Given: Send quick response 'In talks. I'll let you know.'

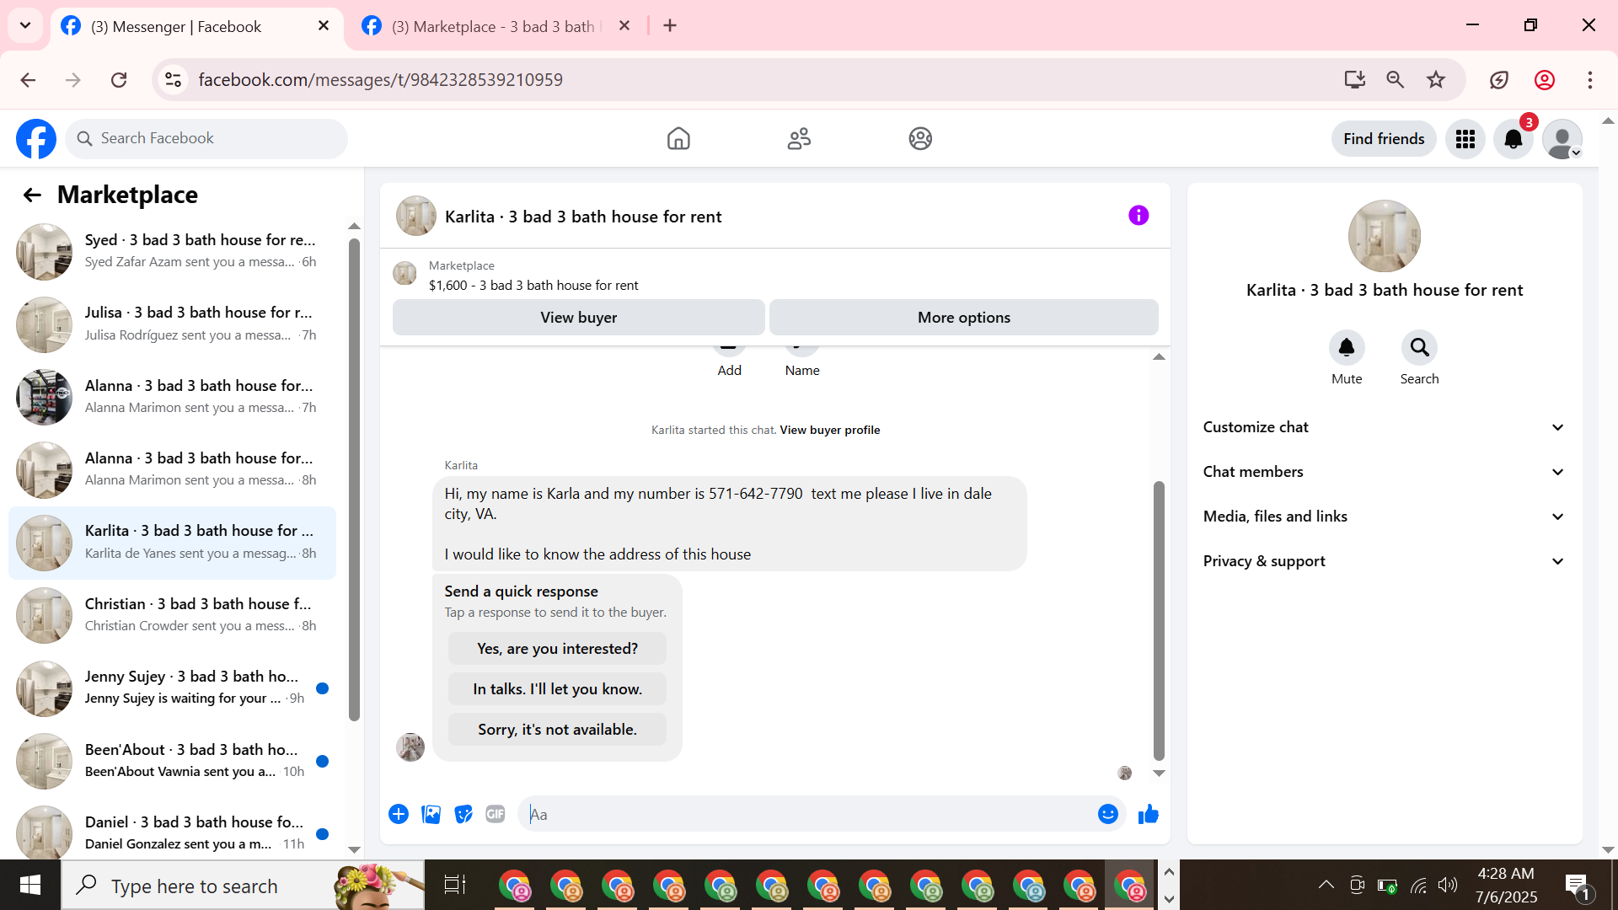Looking at the screenshot, I should pyautogui.click(x=557, y=689).
